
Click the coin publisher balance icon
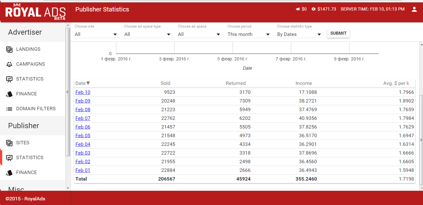click(x=314, y=9)
